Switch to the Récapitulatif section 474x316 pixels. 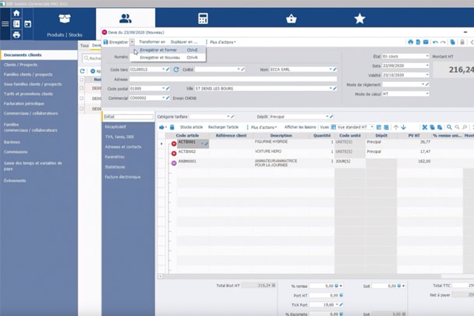tap(115, 126)
